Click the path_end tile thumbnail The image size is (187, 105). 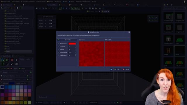(x=179, y=62)
